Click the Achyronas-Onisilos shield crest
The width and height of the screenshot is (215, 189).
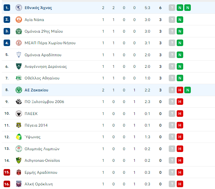pos(19,160)
